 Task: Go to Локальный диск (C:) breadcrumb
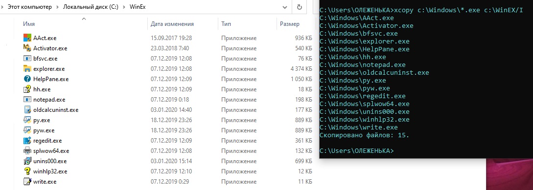(91, 7)
